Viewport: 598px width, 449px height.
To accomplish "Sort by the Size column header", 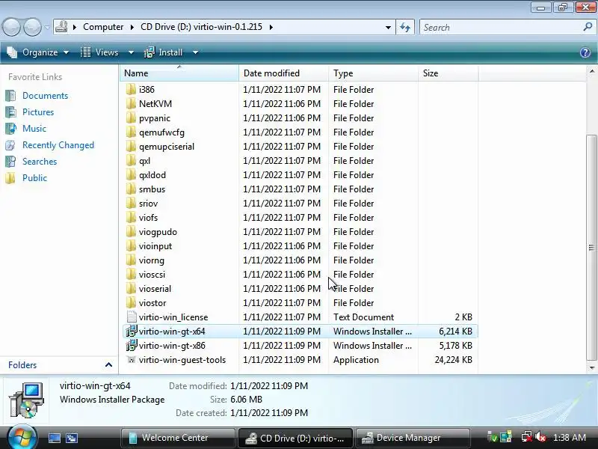I will coord(448,73).
